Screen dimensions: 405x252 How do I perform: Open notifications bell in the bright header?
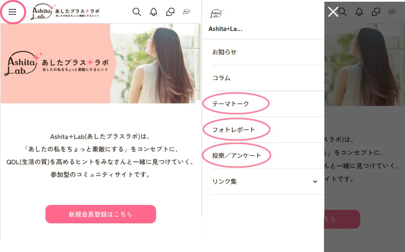[x=154, y=12]
